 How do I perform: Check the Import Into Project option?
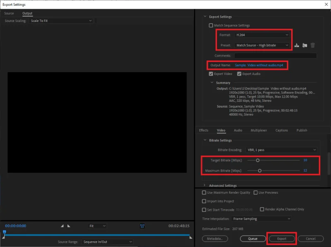pyautogui.click(x=204, y=201)
